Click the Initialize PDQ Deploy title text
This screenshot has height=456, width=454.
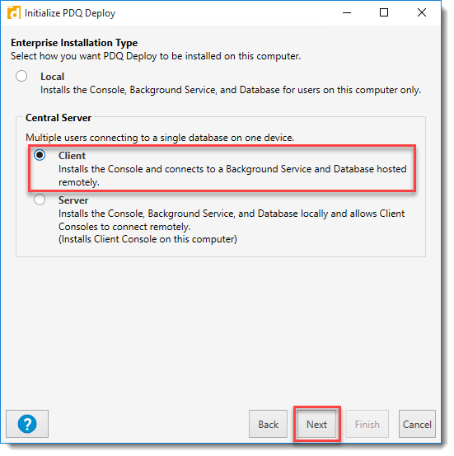[x=70, y=13]
